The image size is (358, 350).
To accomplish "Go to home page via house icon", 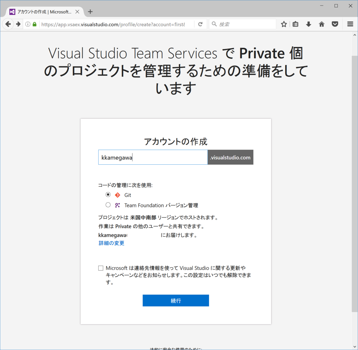I will [322, 24].
